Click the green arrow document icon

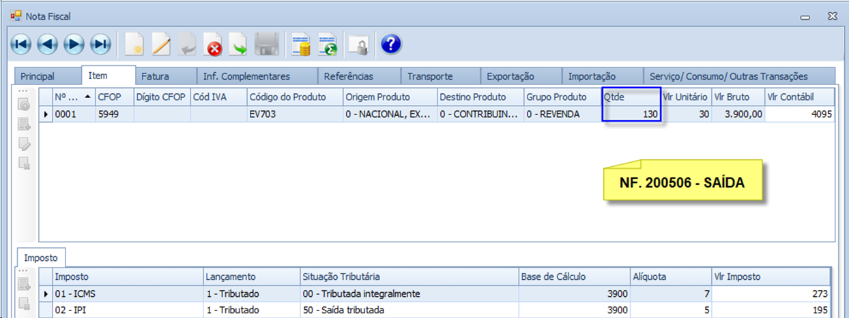(x=238, y=45)
